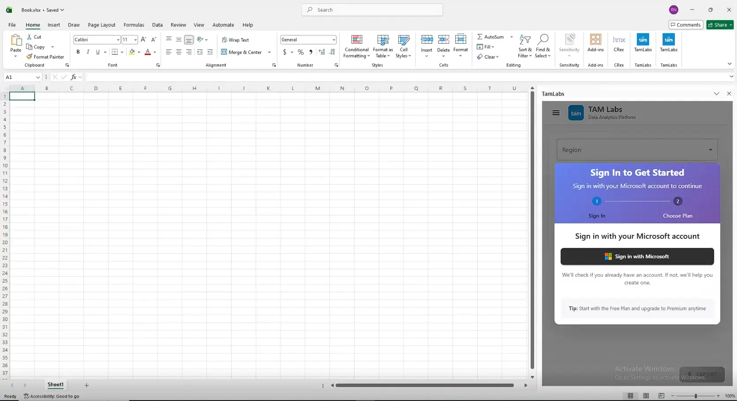Click the Sign in with Microsoft button
The image size is (737, 401).
point(637,256)
